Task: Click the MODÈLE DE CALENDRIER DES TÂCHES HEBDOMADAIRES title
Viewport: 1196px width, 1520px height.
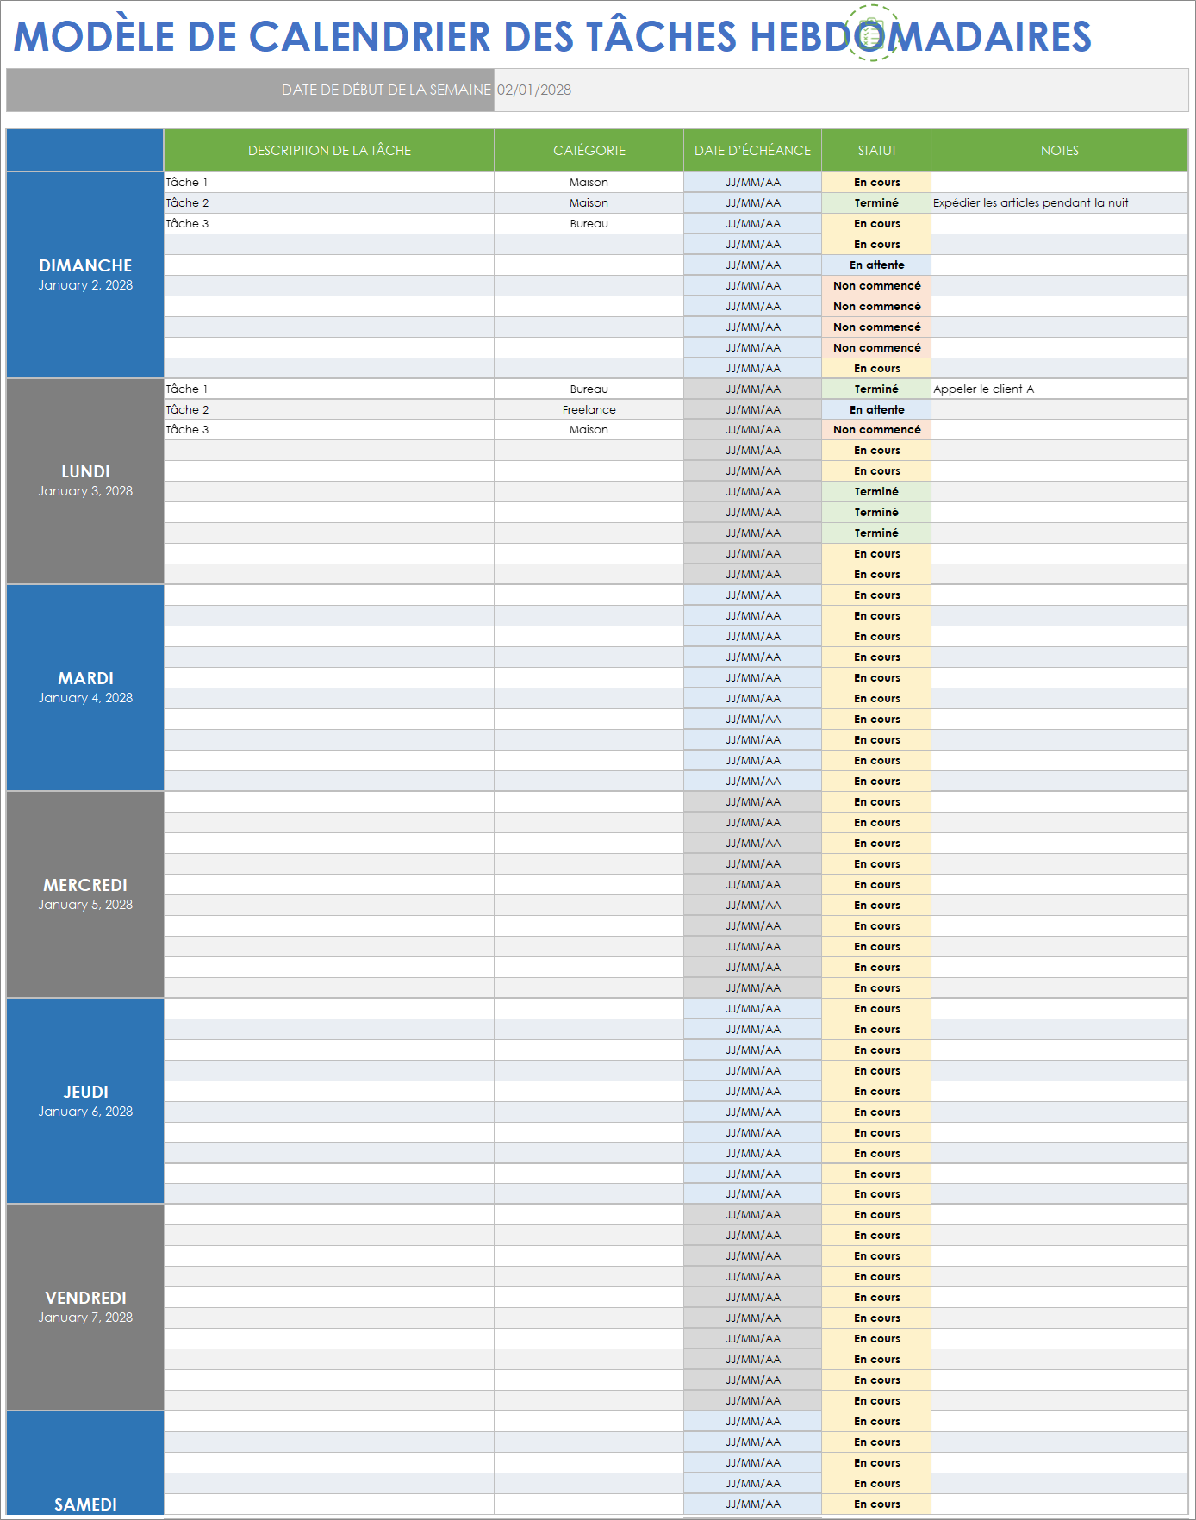Action: pyautogui.click(x=552, y=36)
